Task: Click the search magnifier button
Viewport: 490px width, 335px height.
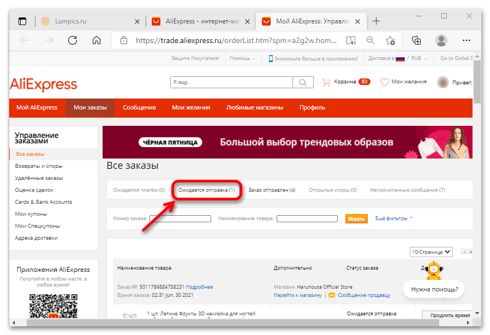Action: (x=303, y=82)
